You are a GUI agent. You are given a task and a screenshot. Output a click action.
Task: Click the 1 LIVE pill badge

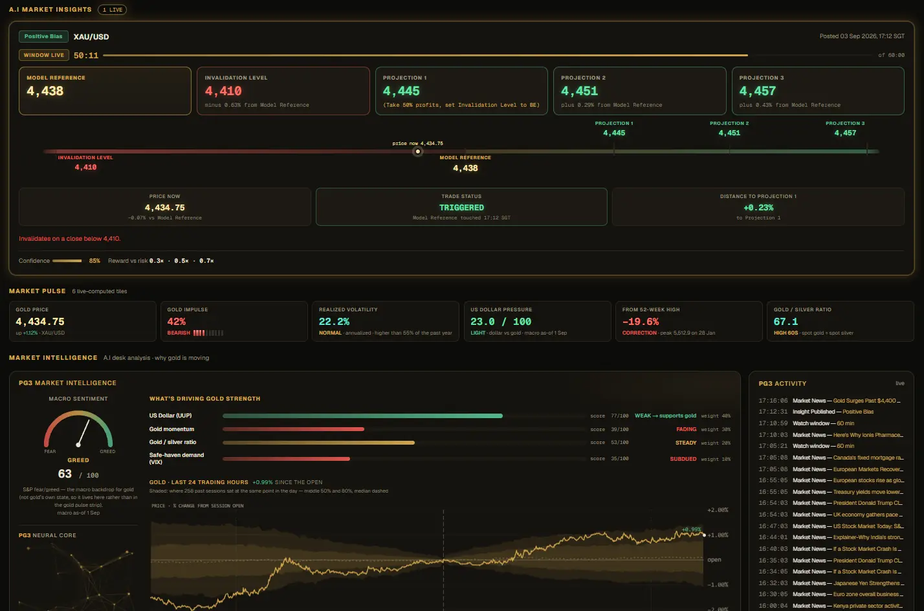(x=112, y=10)
